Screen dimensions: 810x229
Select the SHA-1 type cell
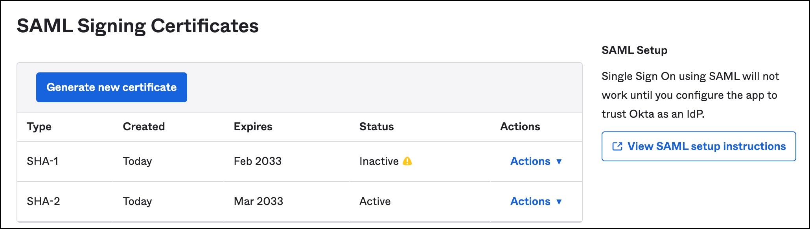click(42, 161)
